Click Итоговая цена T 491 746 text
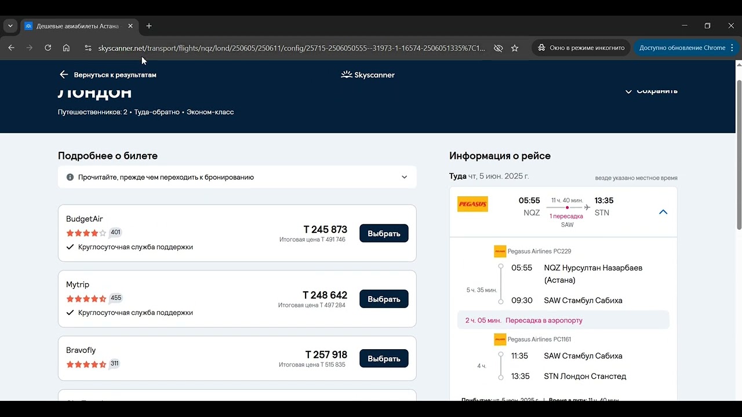The image size is (742, 417). click(x=312, y=240)
